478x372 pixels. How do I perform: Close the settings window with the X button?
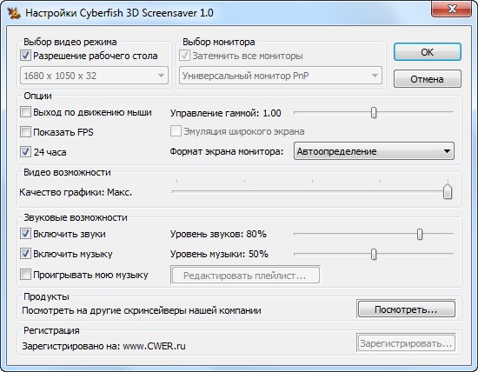point(452,9)
